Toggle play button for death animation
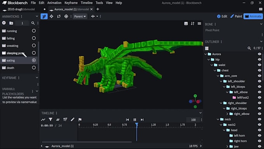Screen dimensions: 264x149 [34, 68]
